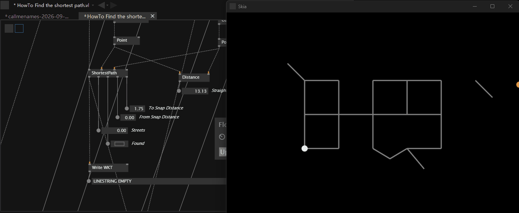This screenshot has width=519, height=213.
Task: Click the right orange input pin on Distance
Action: [x=208, y=72]
